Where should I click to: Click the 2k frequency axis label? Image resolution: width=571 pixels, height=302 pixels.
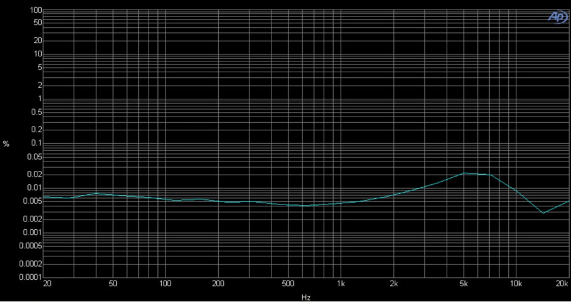coord(394,286)
